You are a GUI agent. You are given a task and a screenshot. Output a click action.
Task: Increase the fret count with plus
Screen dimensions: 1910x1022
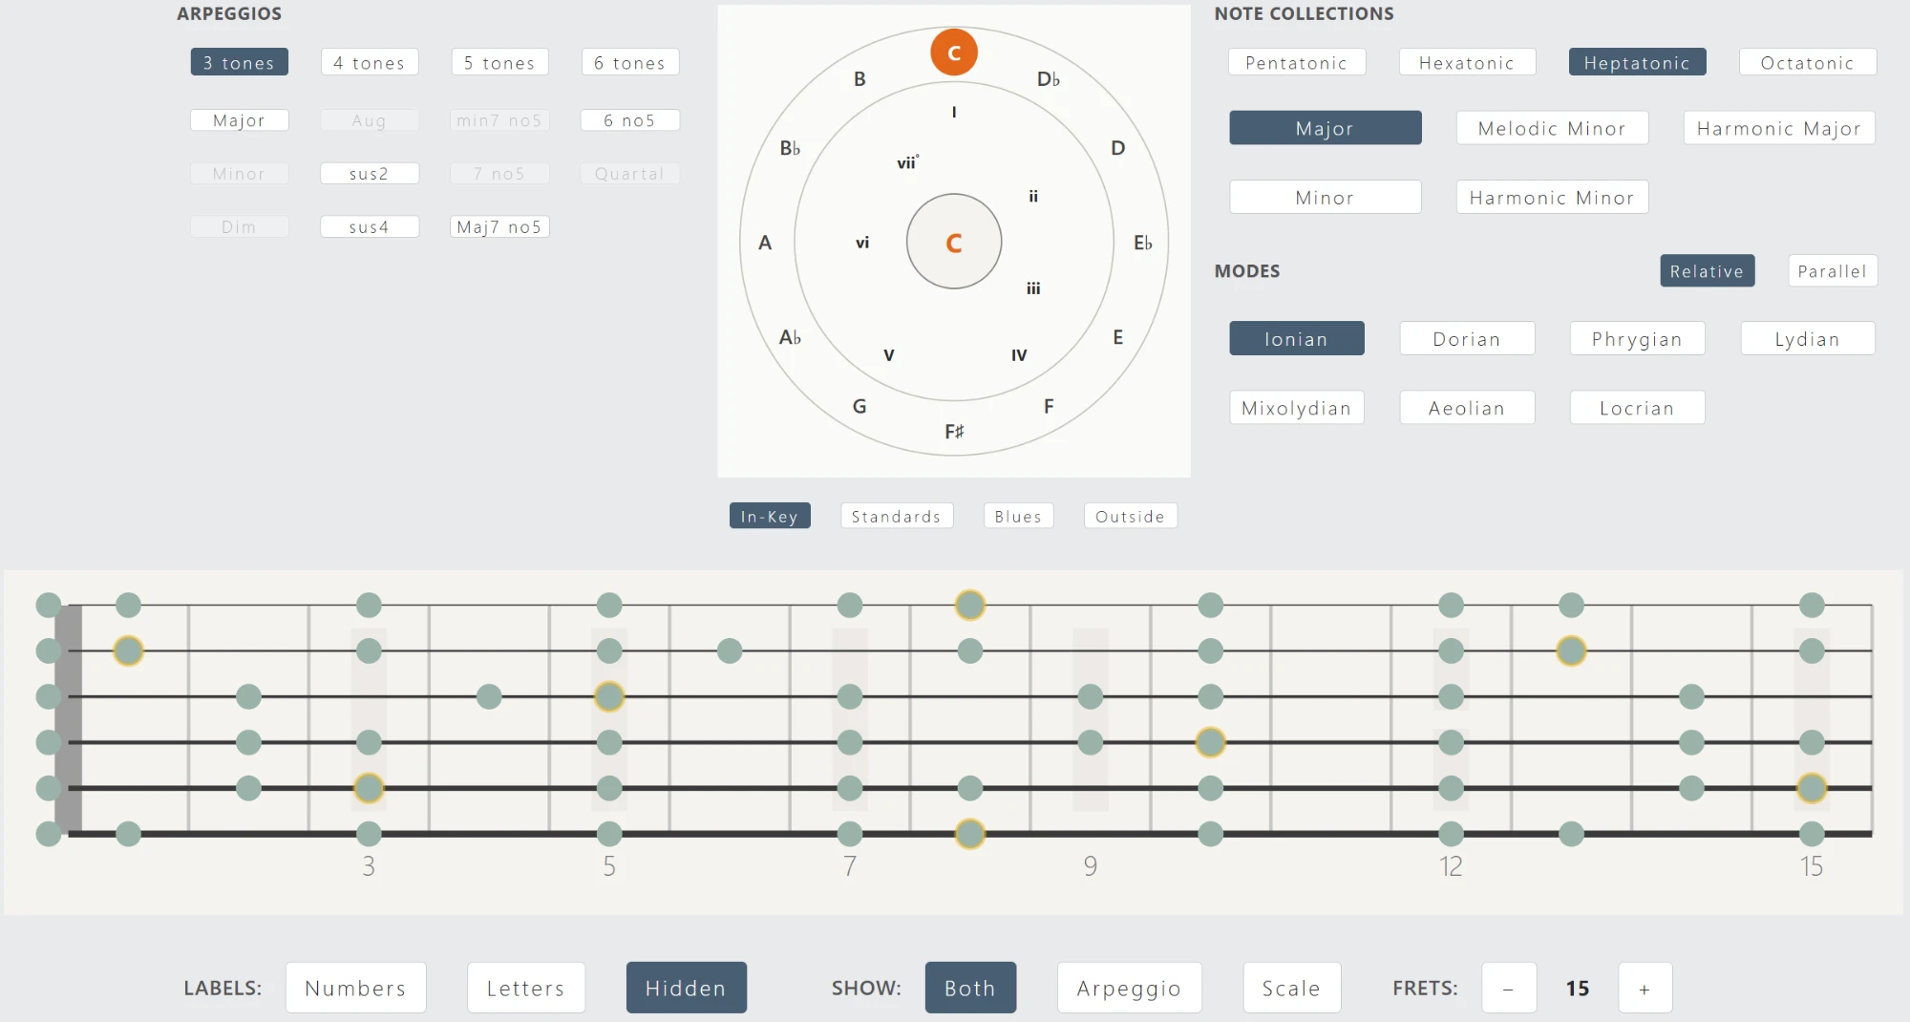[1645, 989]
